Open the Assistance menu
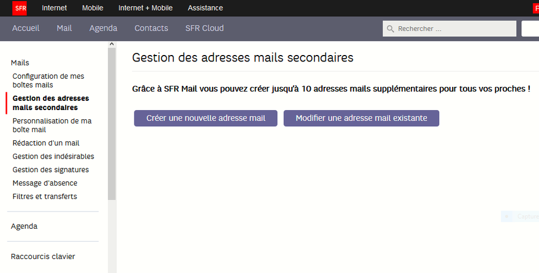 coord(205,8)
